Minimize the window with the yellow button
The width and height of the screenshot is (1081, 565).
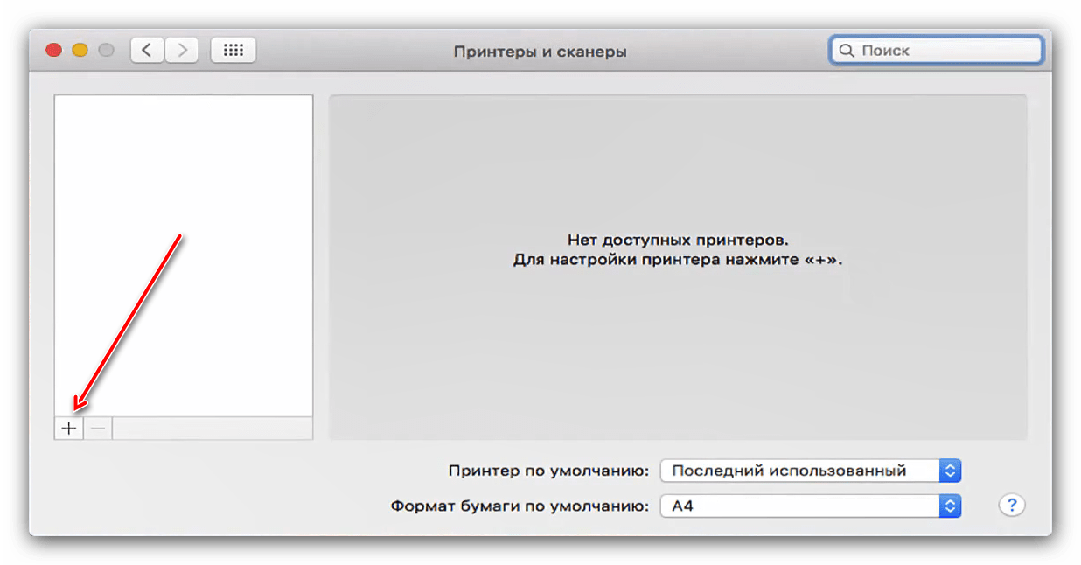[x=80, y=50]
